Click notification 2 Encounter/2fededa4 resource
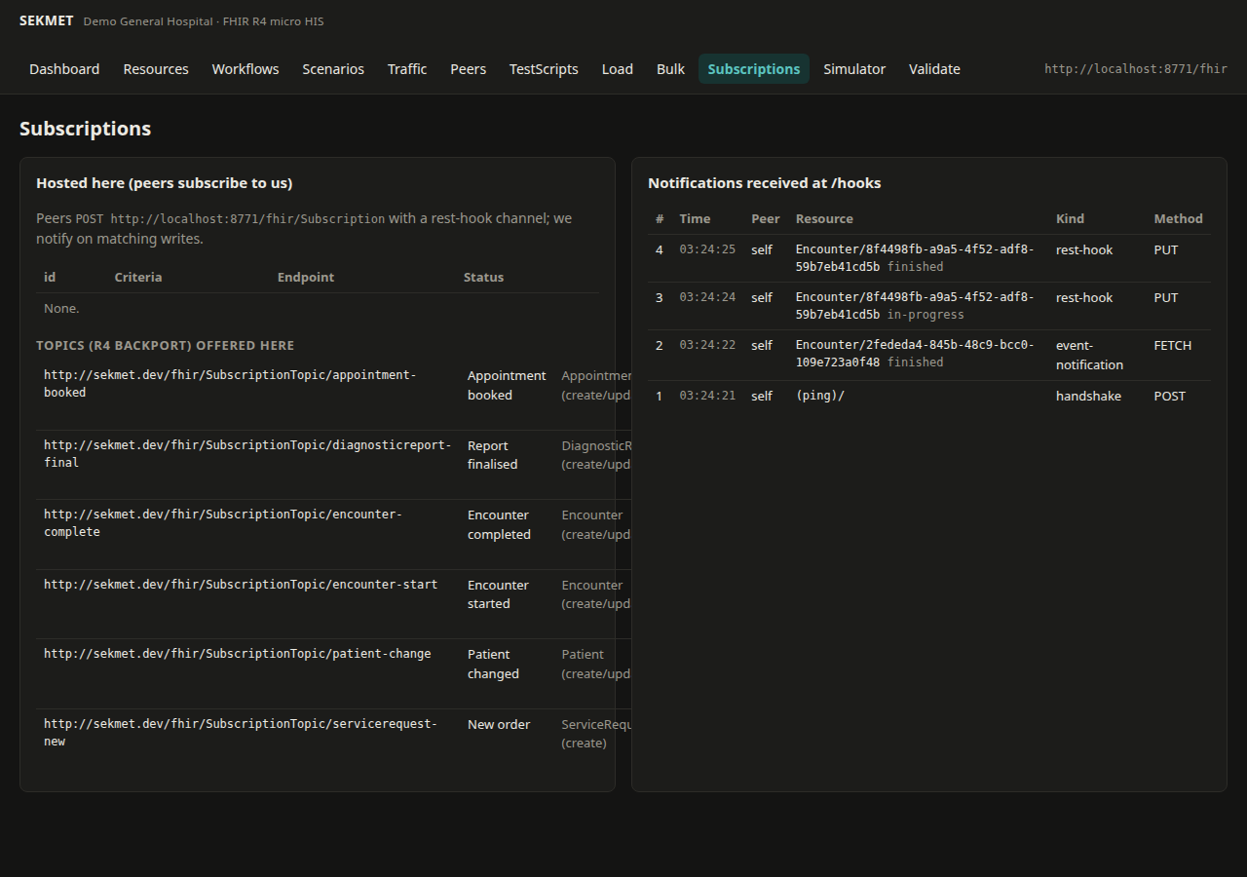The width and height of the screenshot is (1247, 877). coord(915,354)
